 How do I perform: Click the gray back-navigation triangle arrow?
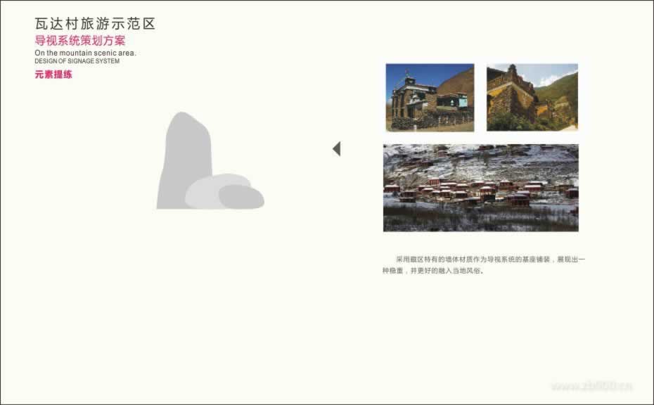tap(338, 148)
